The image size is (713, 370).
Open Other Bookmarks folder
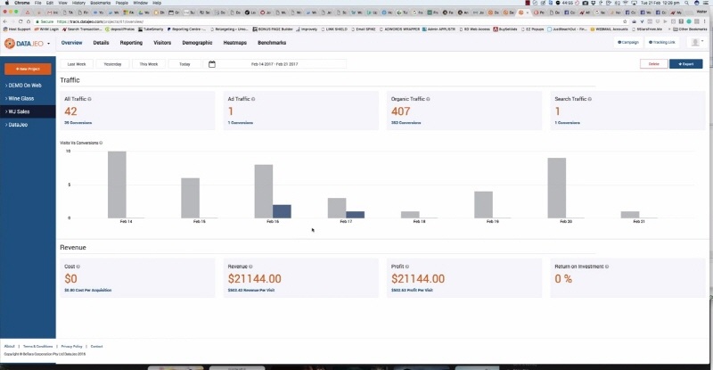pyautogui.click(x=690, y=29)
